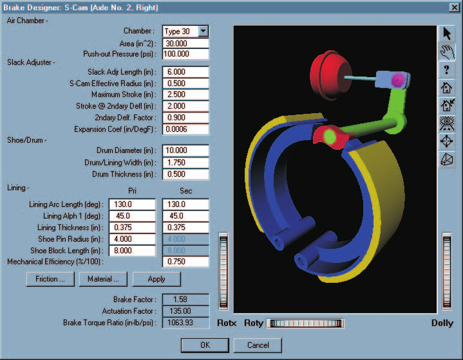The width and height of the screenshot is (463, 360).
Task: Edit secondary Lining Thickness field
Action: (x=185, y=228)
